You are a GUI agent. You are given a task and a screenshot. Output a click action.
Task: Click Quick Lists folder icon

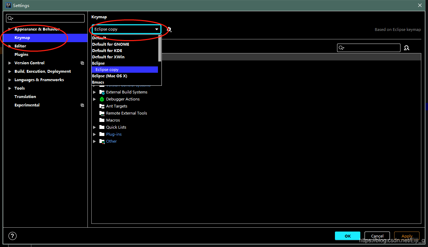(x=102, y=127)
